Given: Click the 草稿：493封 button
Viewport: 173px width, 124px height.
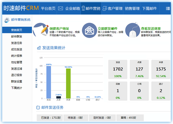Looking at the screenshot, I should click(128, 118).
